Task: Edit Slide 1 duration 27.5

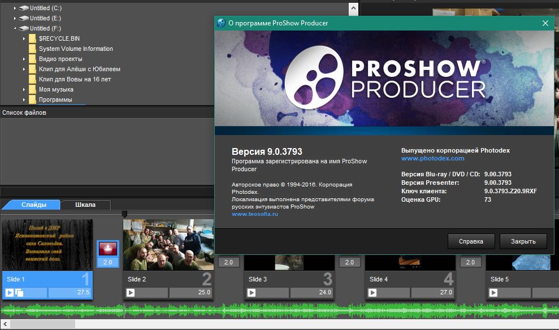Action: (x=70, y=293)
